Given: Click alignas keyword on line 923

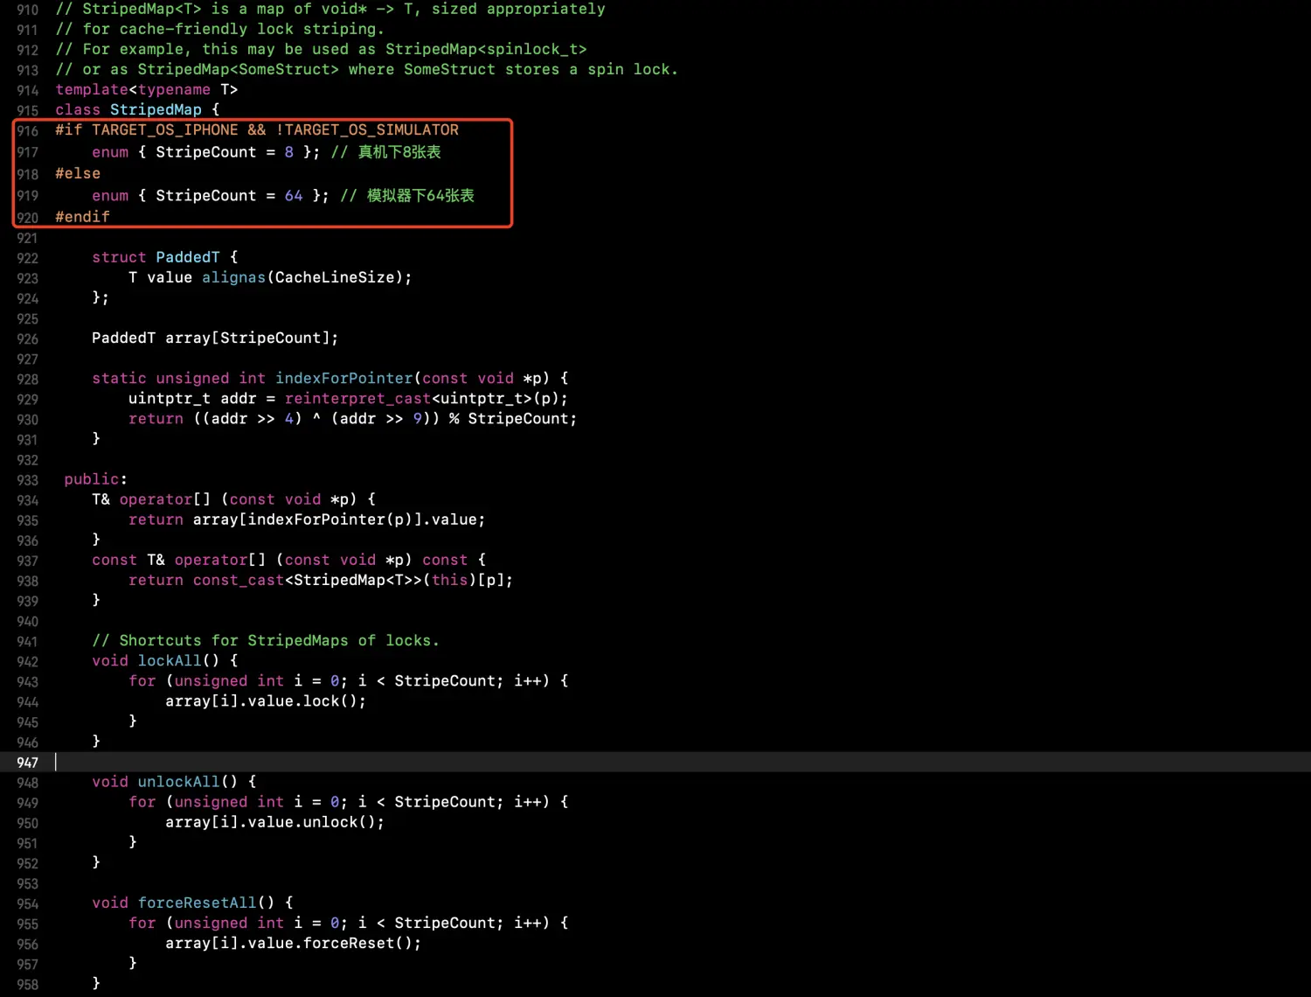Looking at the screenshot, I should pos(233,277).
